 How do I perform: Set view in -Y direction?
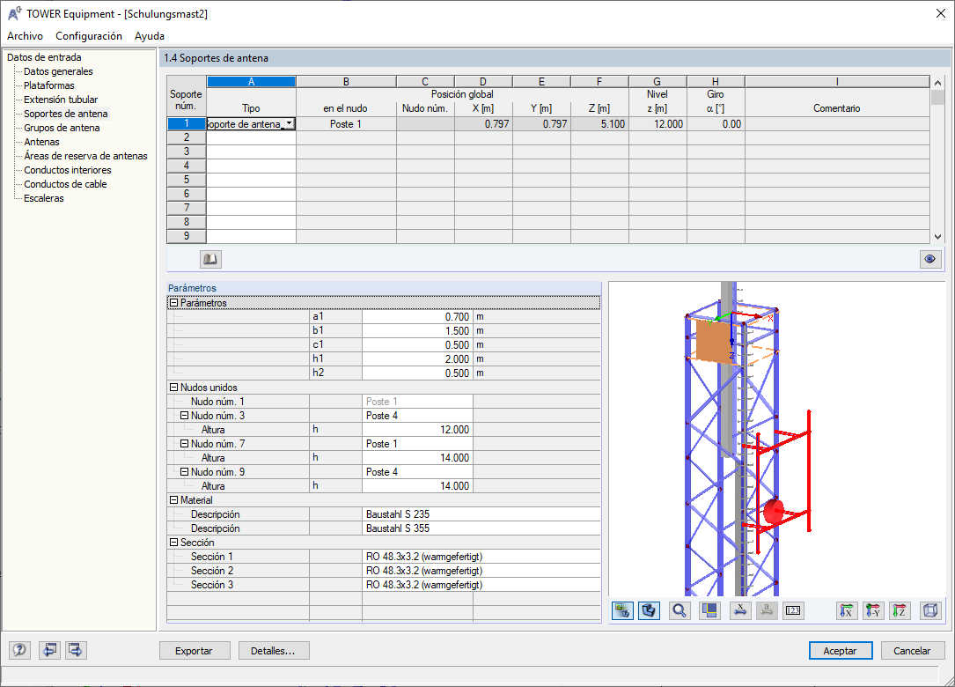(873, 610)
